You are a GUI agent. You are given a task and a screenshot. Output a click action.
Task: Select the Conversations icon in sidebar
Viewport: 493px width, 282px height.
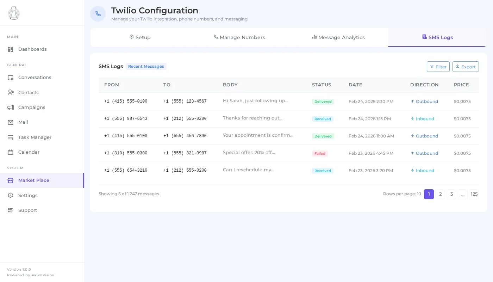pos(11,77)
